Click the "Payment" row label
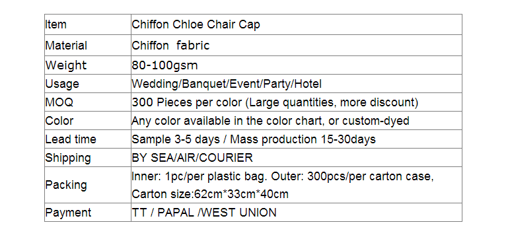This screenshot has width=512, height=241. (x=68, y=213)
